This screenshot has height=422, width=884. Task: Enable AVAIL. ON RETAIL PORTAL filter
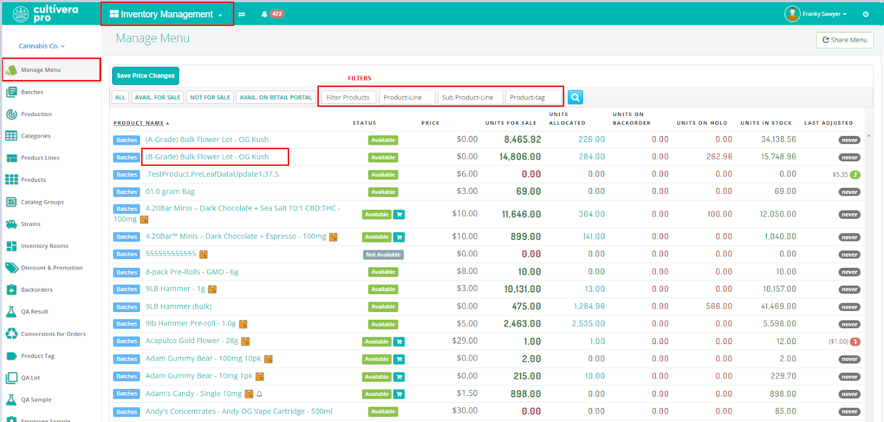(x=276, y=97)
